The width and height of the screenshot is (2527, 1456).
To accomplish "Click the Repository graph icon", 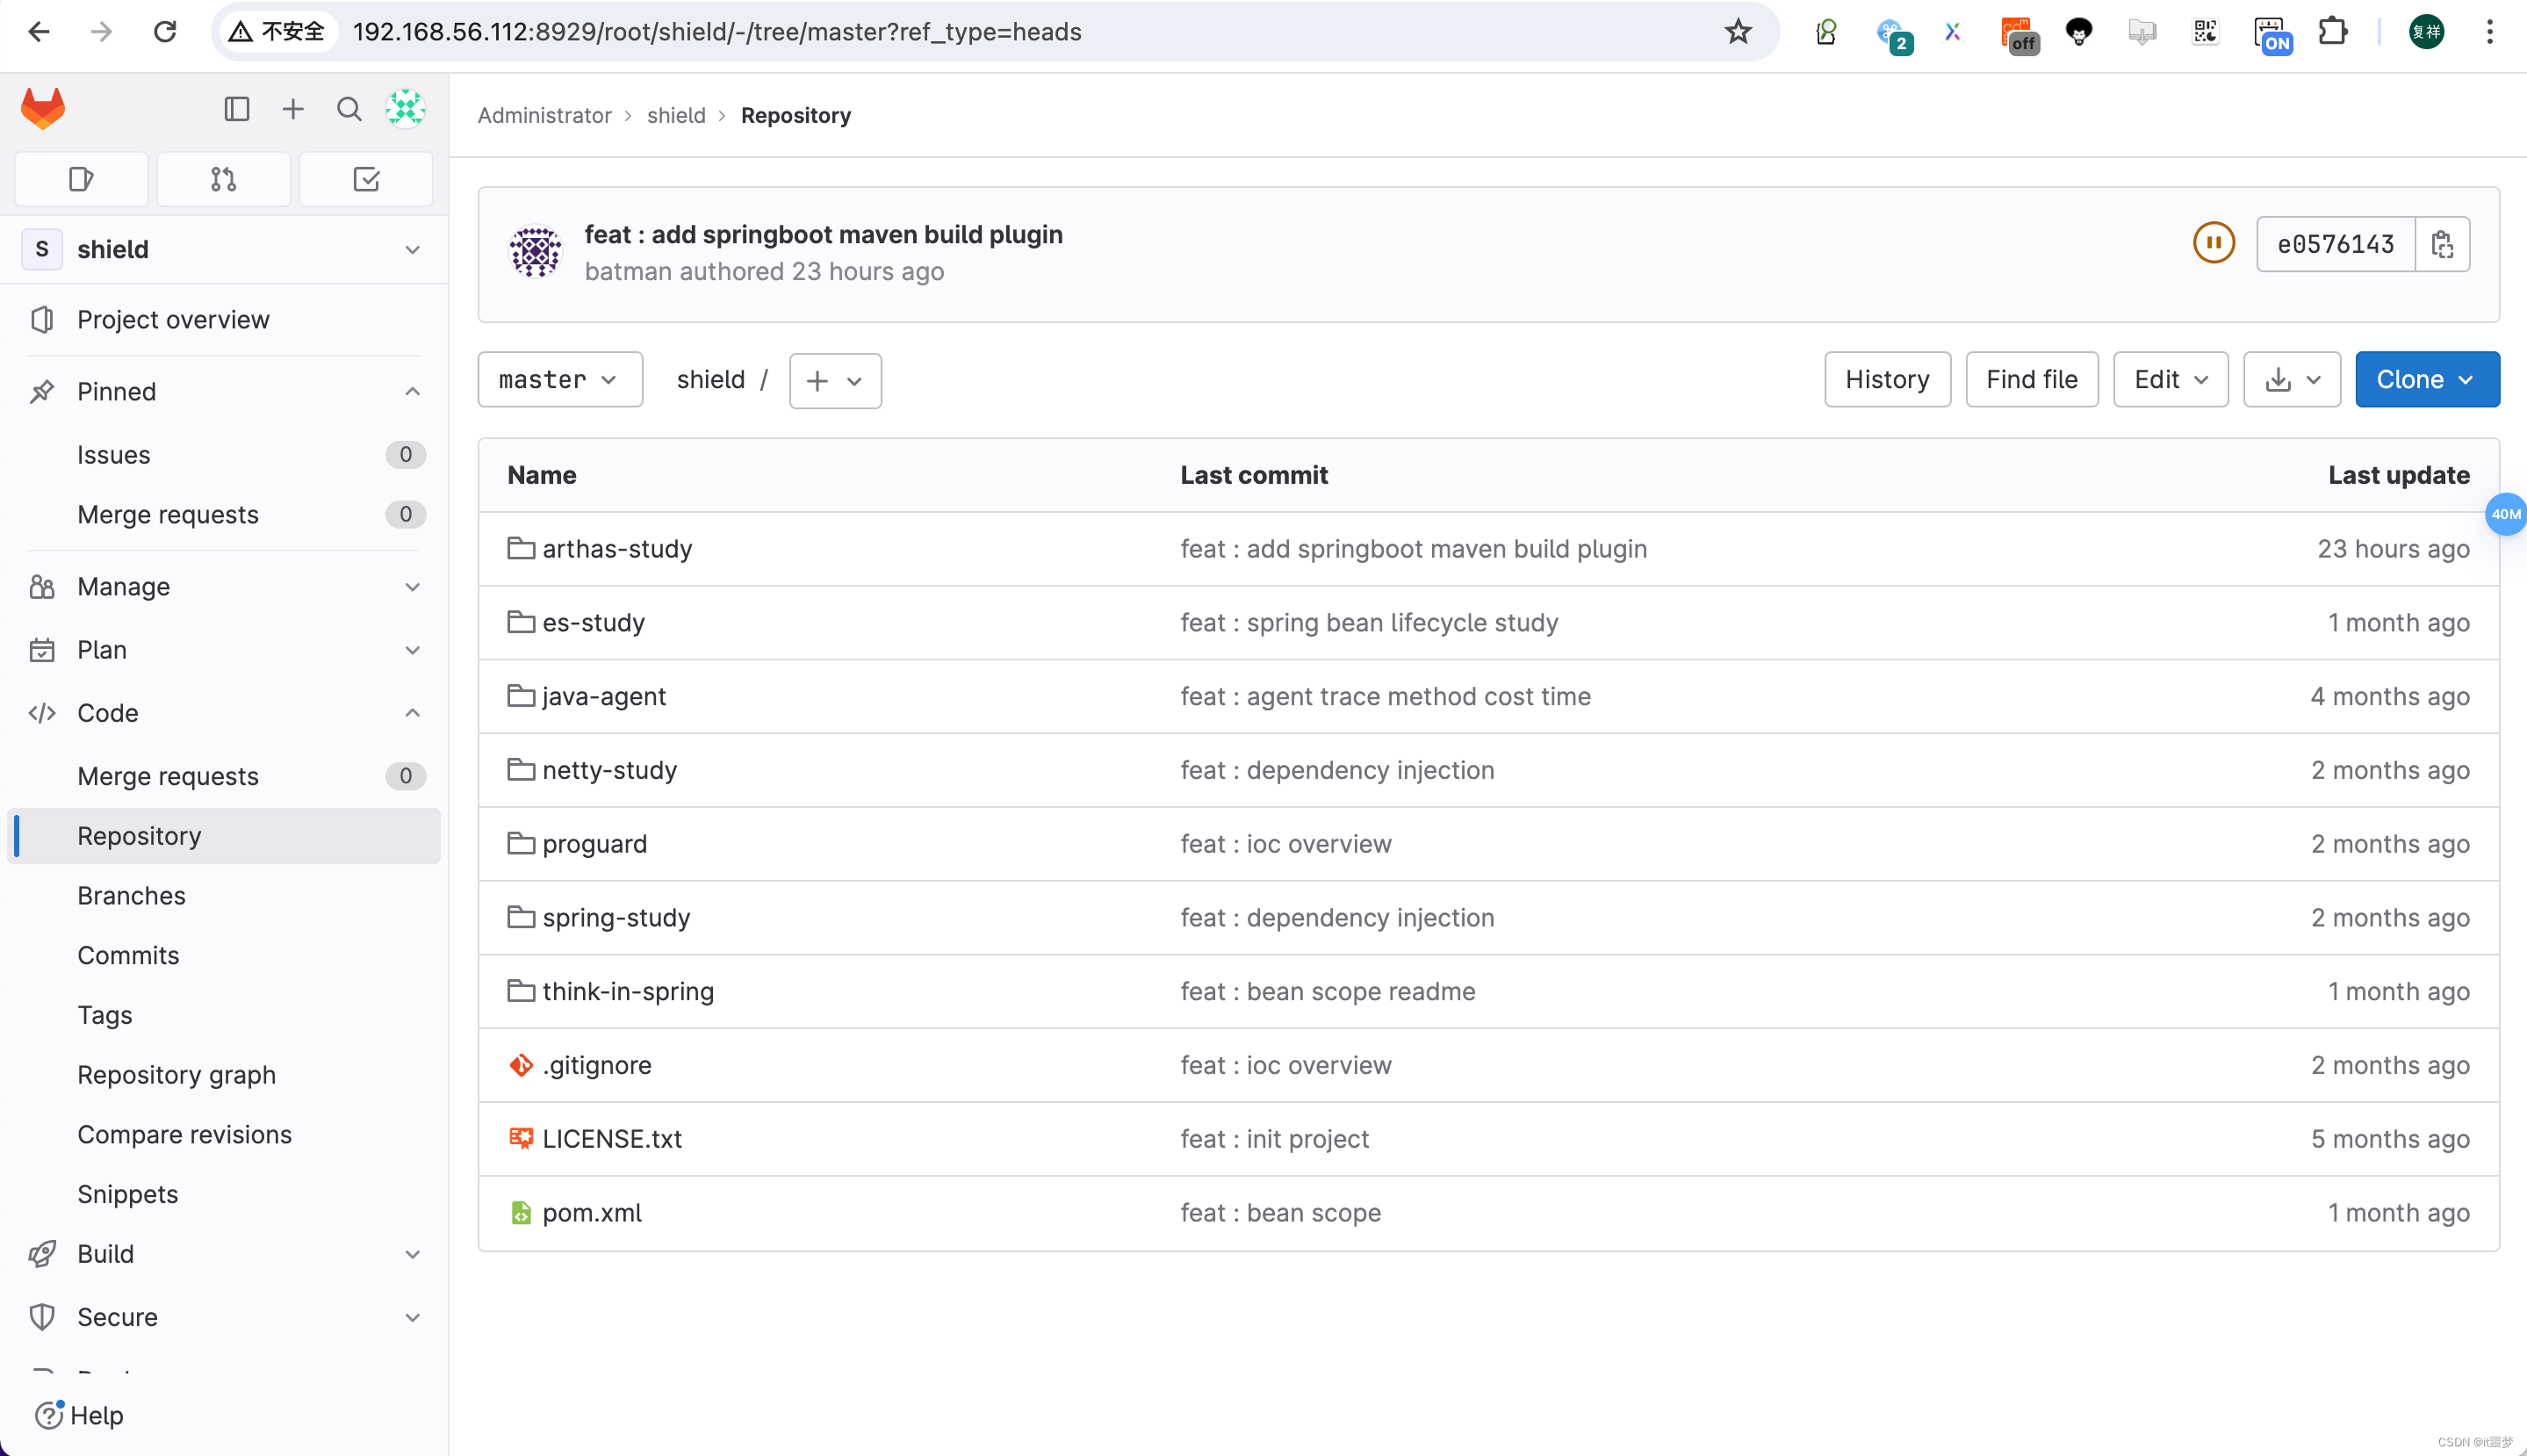I will click(176, 1072).
